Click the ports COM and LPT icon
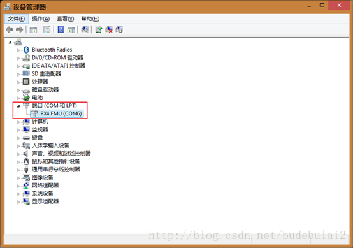 click(26, 106)
